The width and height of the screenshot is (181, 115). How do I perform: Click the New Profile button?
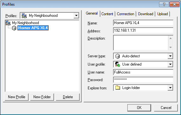coord(17,97)
